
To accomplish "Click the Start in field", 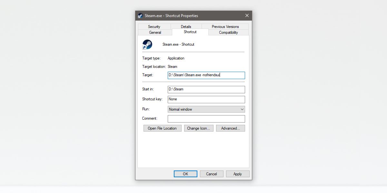I will [206, 89].
